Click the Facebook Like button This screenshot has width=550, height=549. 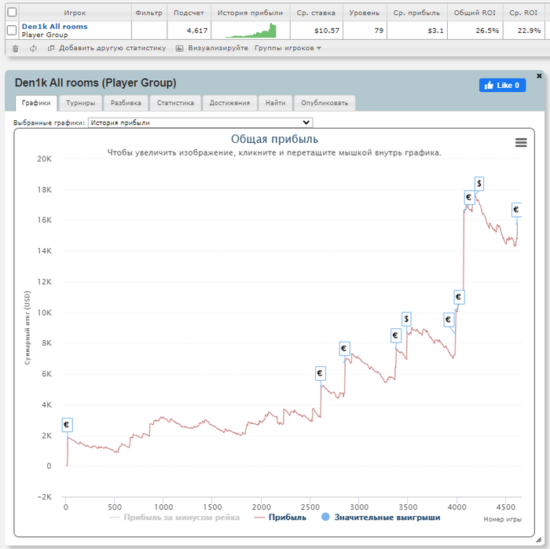pos(502,85)
